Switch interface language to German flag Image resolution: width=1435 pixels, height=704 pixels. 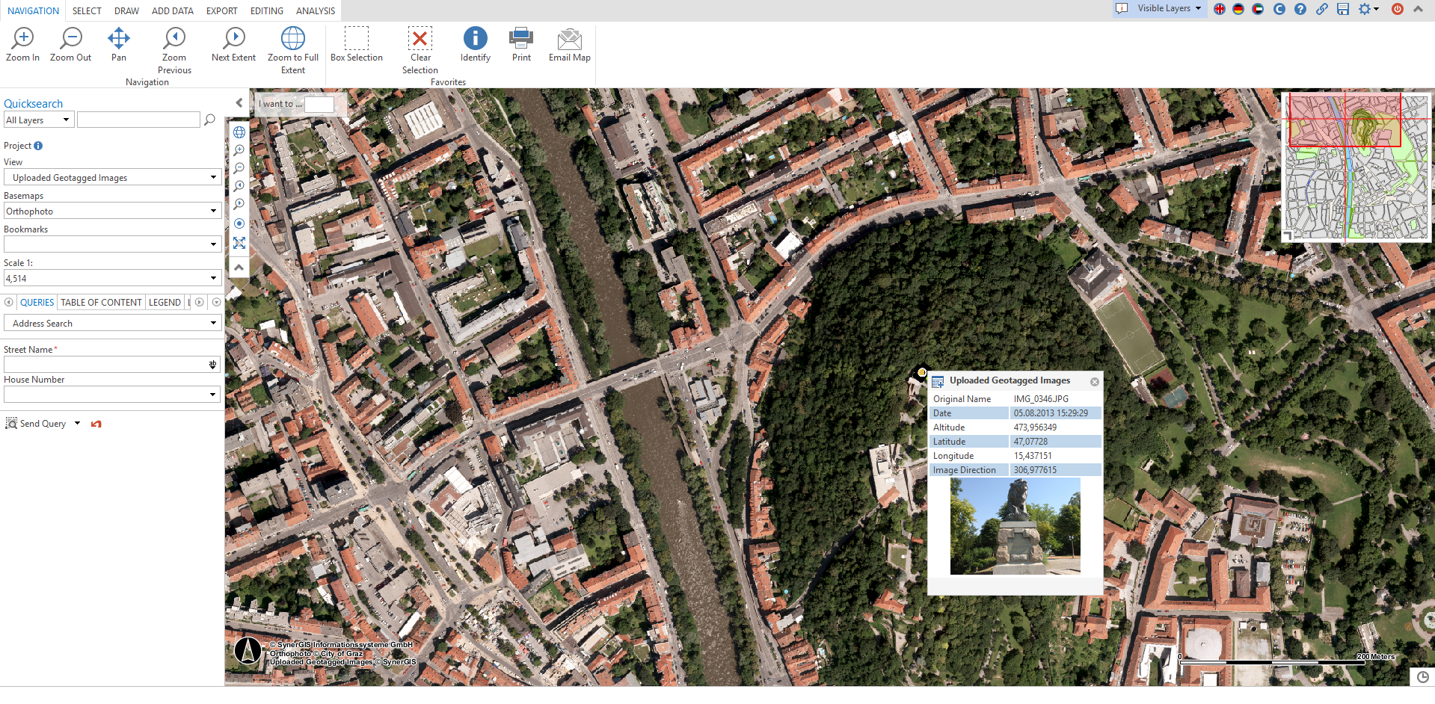tap(1238, 10)
